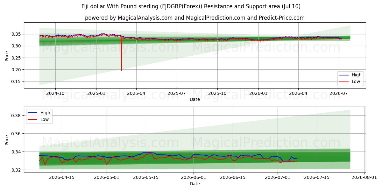Click the 0.20 price tick on top chart
Image resolution: width=382 pixels, height=191 pixels.
17,70
